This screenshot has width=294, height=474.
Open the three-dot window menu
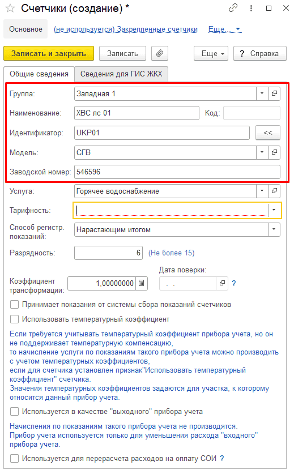pyautogui.click(x=251, y=8)
